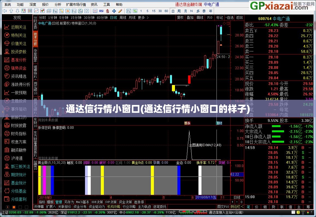The height and width of the screenshot is (217, 316).
Task: Switch to the 周线 chart tab
Action: pos(123,17)
